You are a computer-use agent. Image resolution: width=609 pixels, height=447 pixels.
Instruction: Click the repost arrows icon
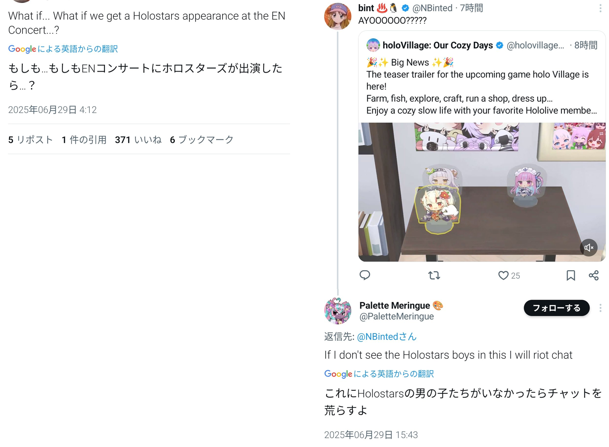434,275
